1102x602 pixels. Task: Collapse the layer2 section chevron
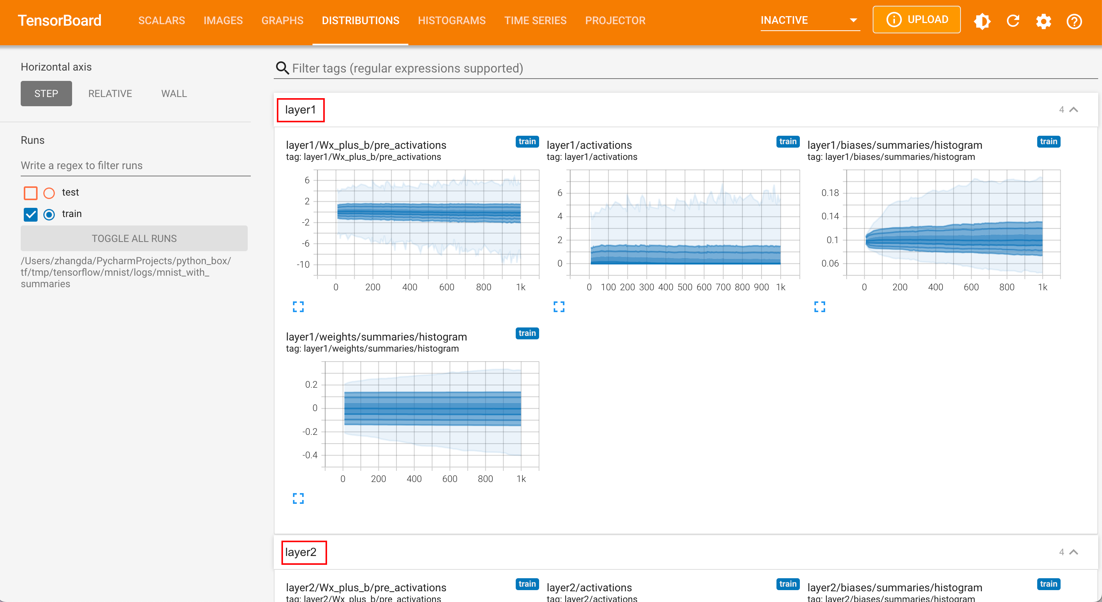pyautogui.click(x=1074, y=553)
